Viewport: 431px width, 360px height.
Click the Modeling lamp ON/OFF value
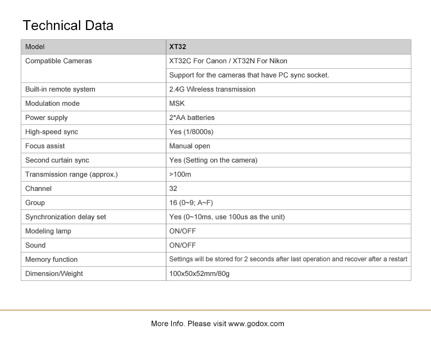[183, 231]
